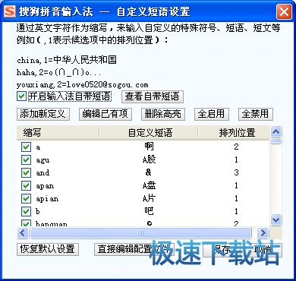This screenshot has height=281, width=296.
Task: Click the vertical scrollbar up arrow
Action: point(276,131)
